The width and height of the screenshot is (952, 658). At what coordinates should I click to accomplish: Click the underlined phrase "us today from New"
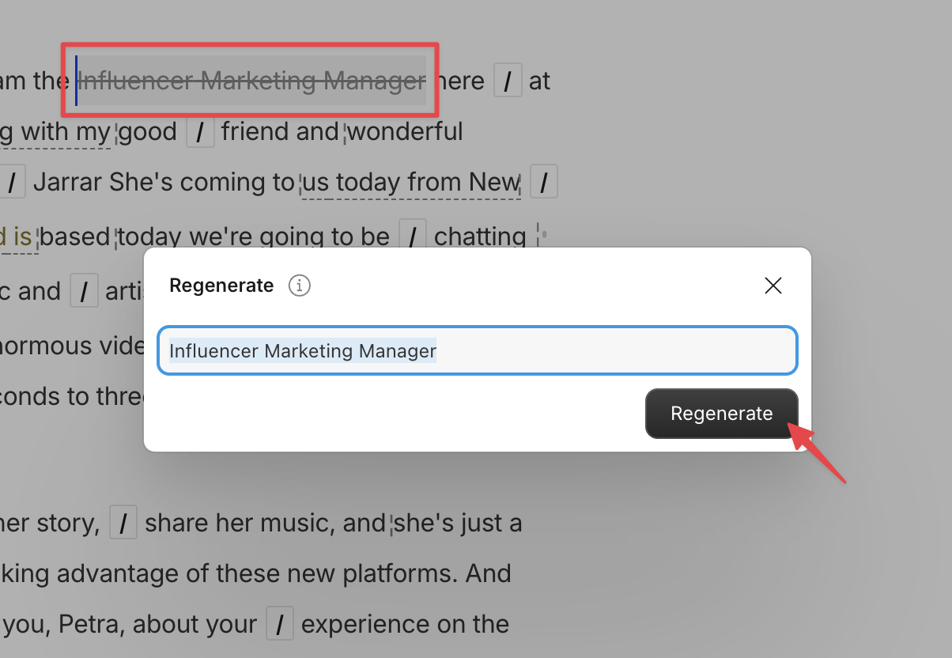click(411, 183)
